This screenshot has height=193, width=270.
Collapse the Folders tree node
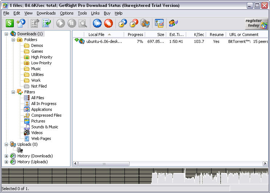click(13, 40)
